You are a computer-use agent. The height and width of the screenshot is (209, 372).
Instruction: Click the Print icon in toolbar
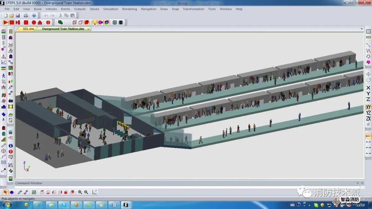click(x=26, y=15)
